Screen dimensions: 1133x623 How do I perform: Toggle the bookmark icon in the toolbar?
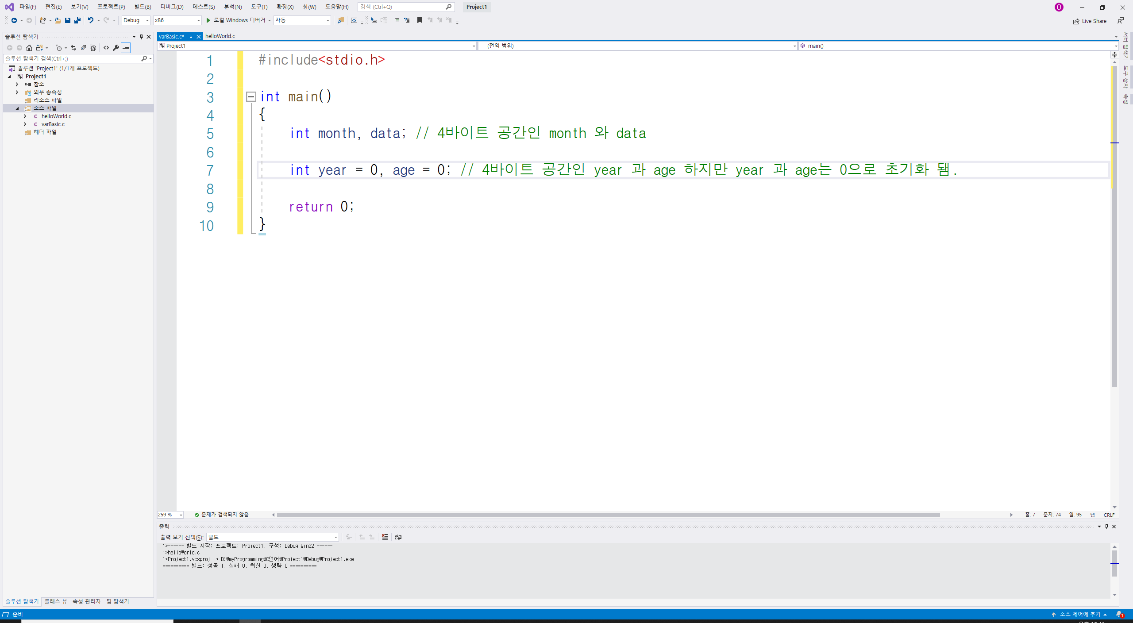pyautogui.click(x=420, y=20)
